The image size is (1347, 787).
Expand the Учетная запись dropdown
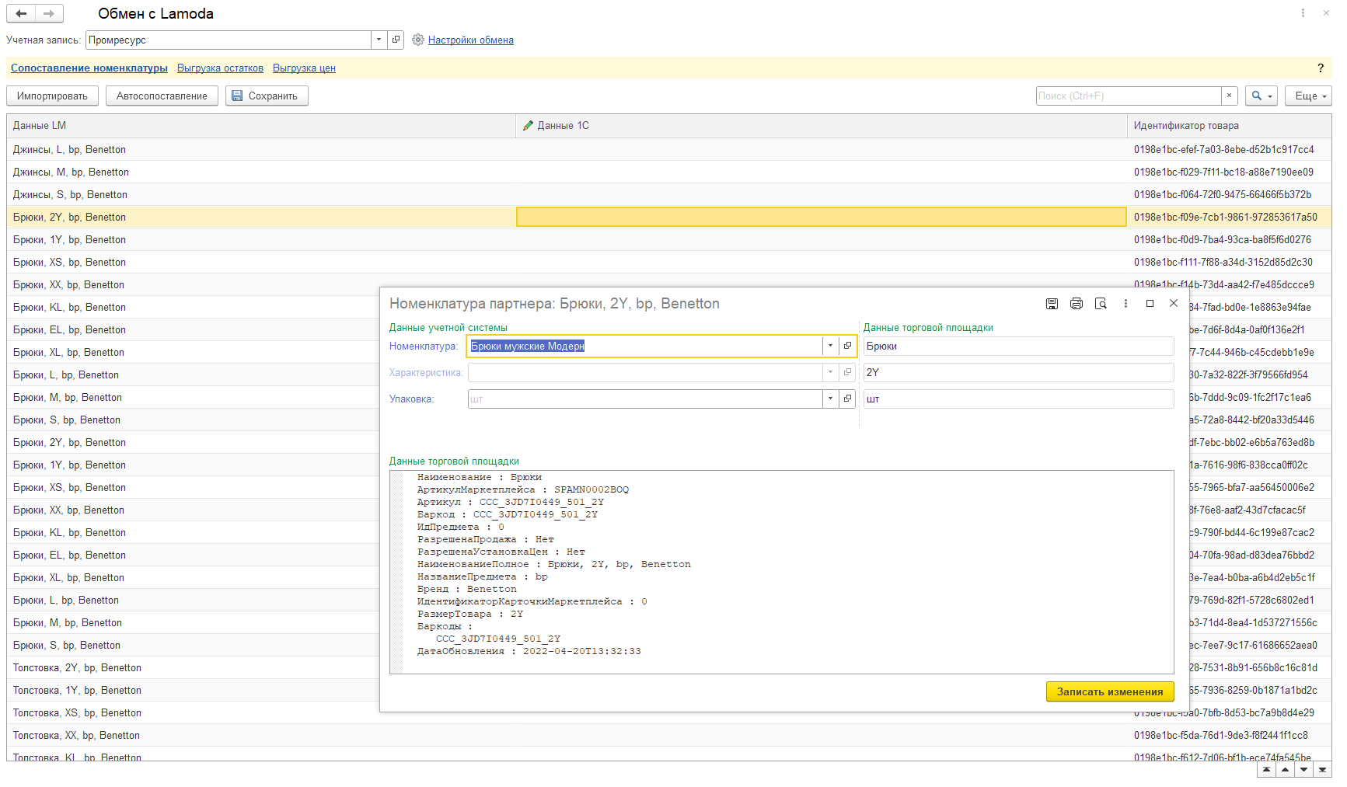[x=379, y=40]
